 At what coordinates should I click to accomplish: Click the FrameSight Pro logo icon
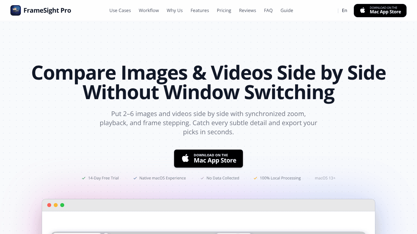coord(16,10)
